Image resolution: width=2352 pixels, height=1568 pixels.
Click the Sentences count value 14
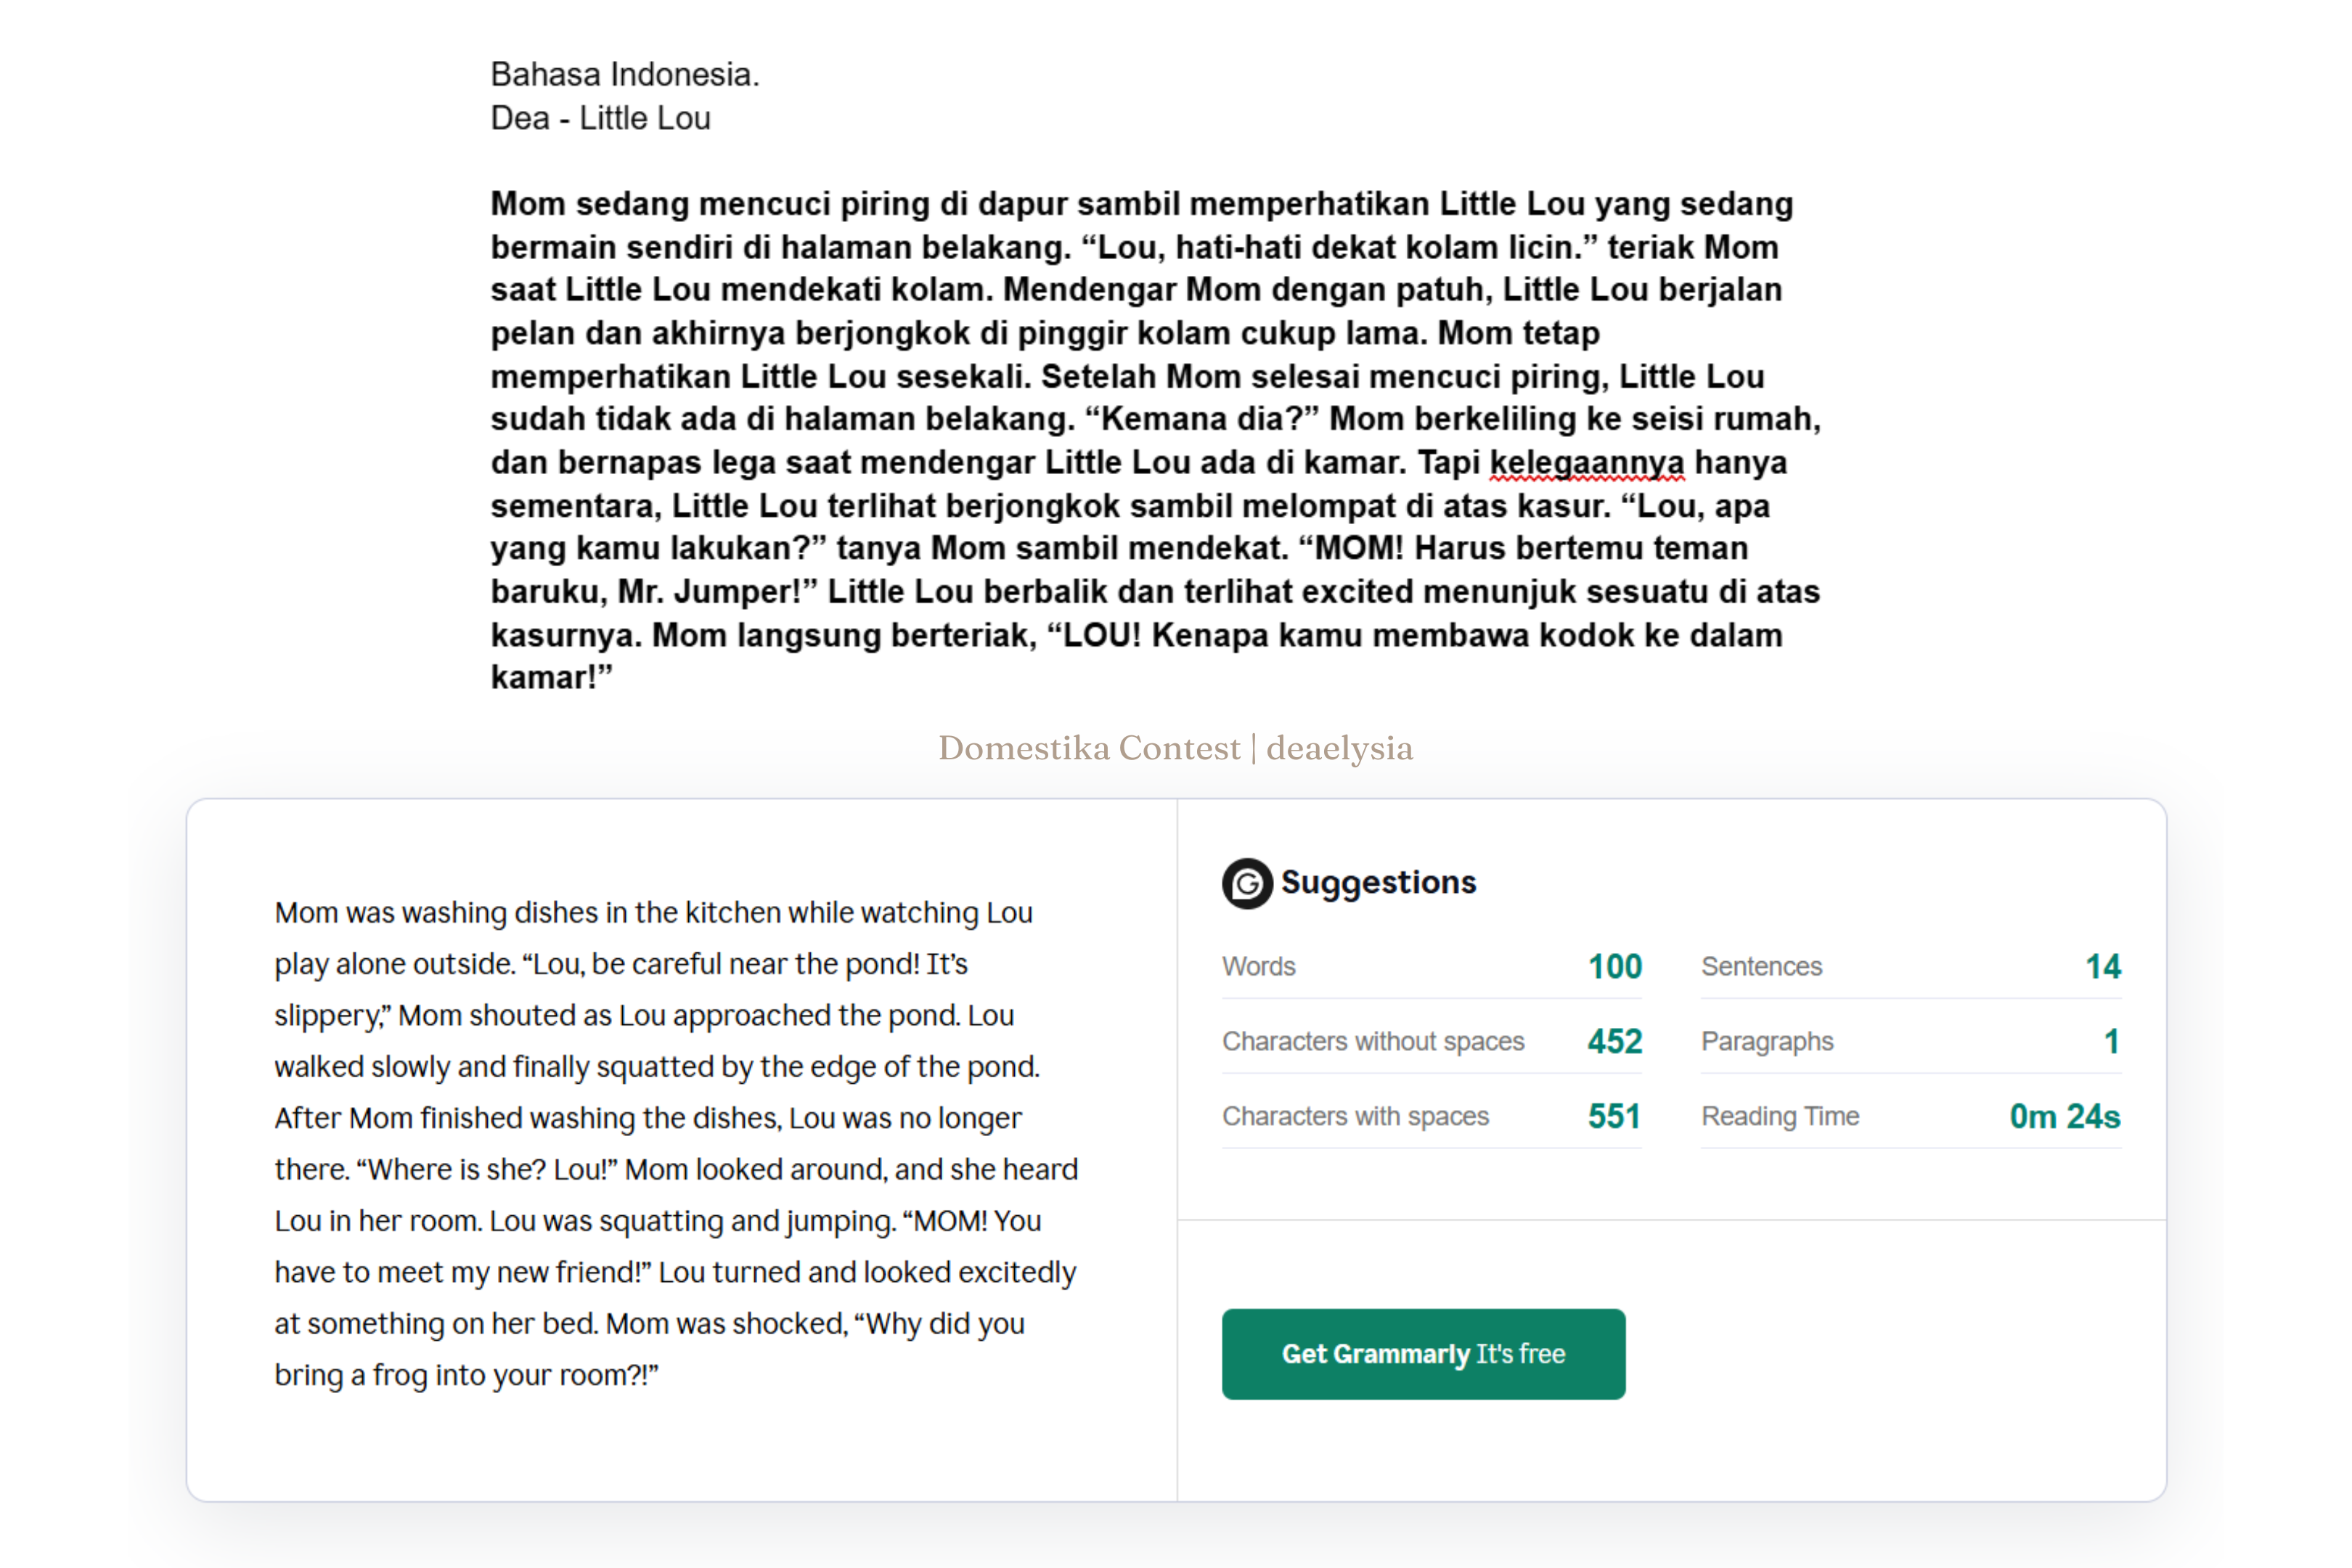2102,966
